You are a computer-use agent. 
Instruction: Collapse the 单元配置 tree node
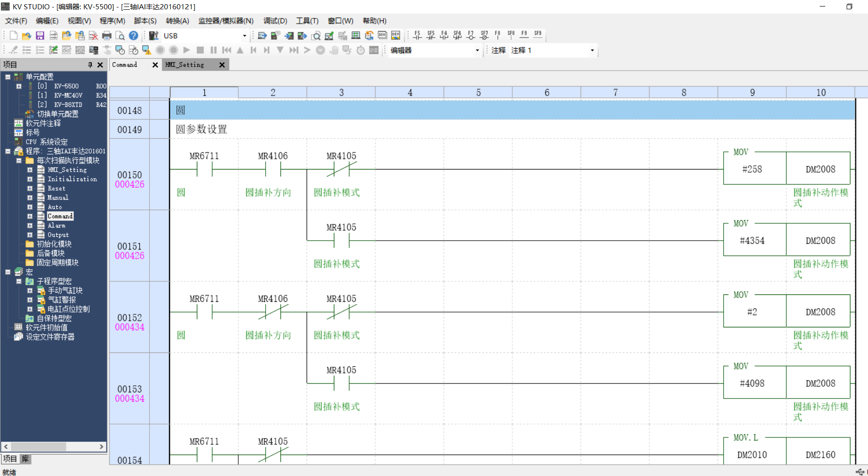click(x=8, y=77)
